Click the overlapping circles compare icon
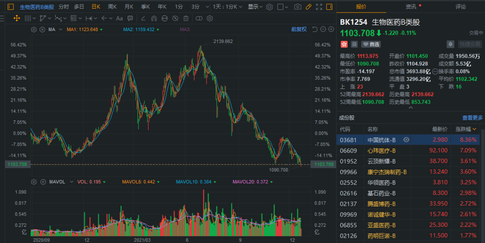 [199, 18]
